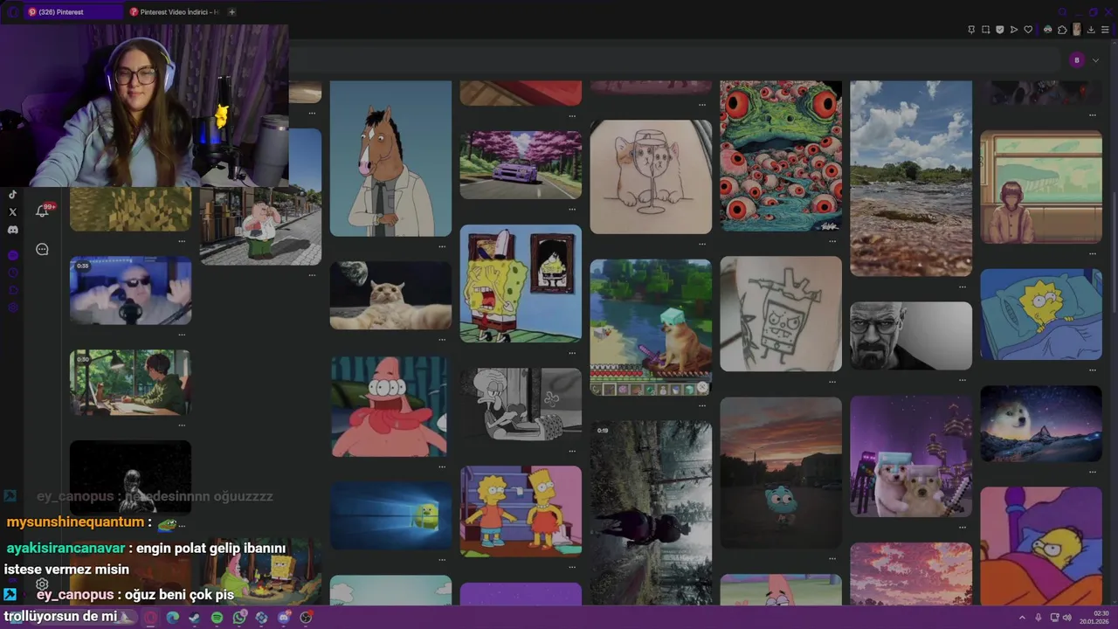Open WhatsApp from the taskbar

239,618
